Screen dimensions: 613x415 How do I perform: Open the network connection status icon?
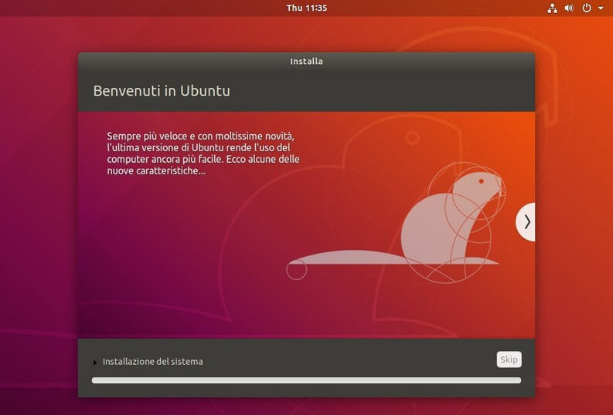tap(552, 8)
